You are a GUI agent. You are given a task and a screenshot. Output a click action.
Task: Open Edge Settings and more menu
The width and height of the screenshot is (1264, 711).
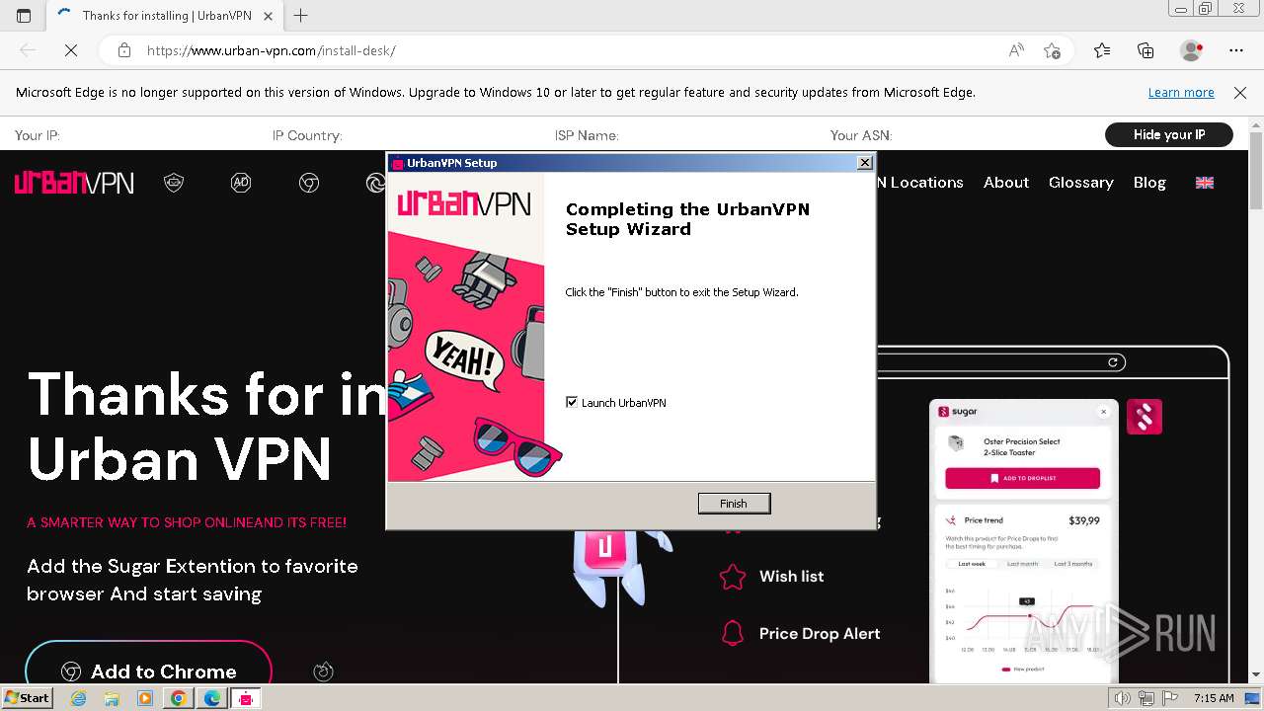tap(1236, 50)
